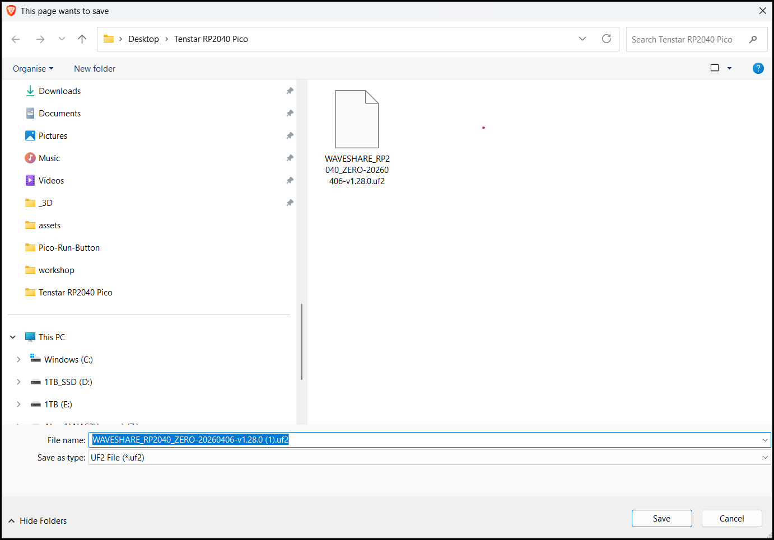774x540 pixels.
Task: Open the assets folder in sidebar
Action: coord(50,226)
